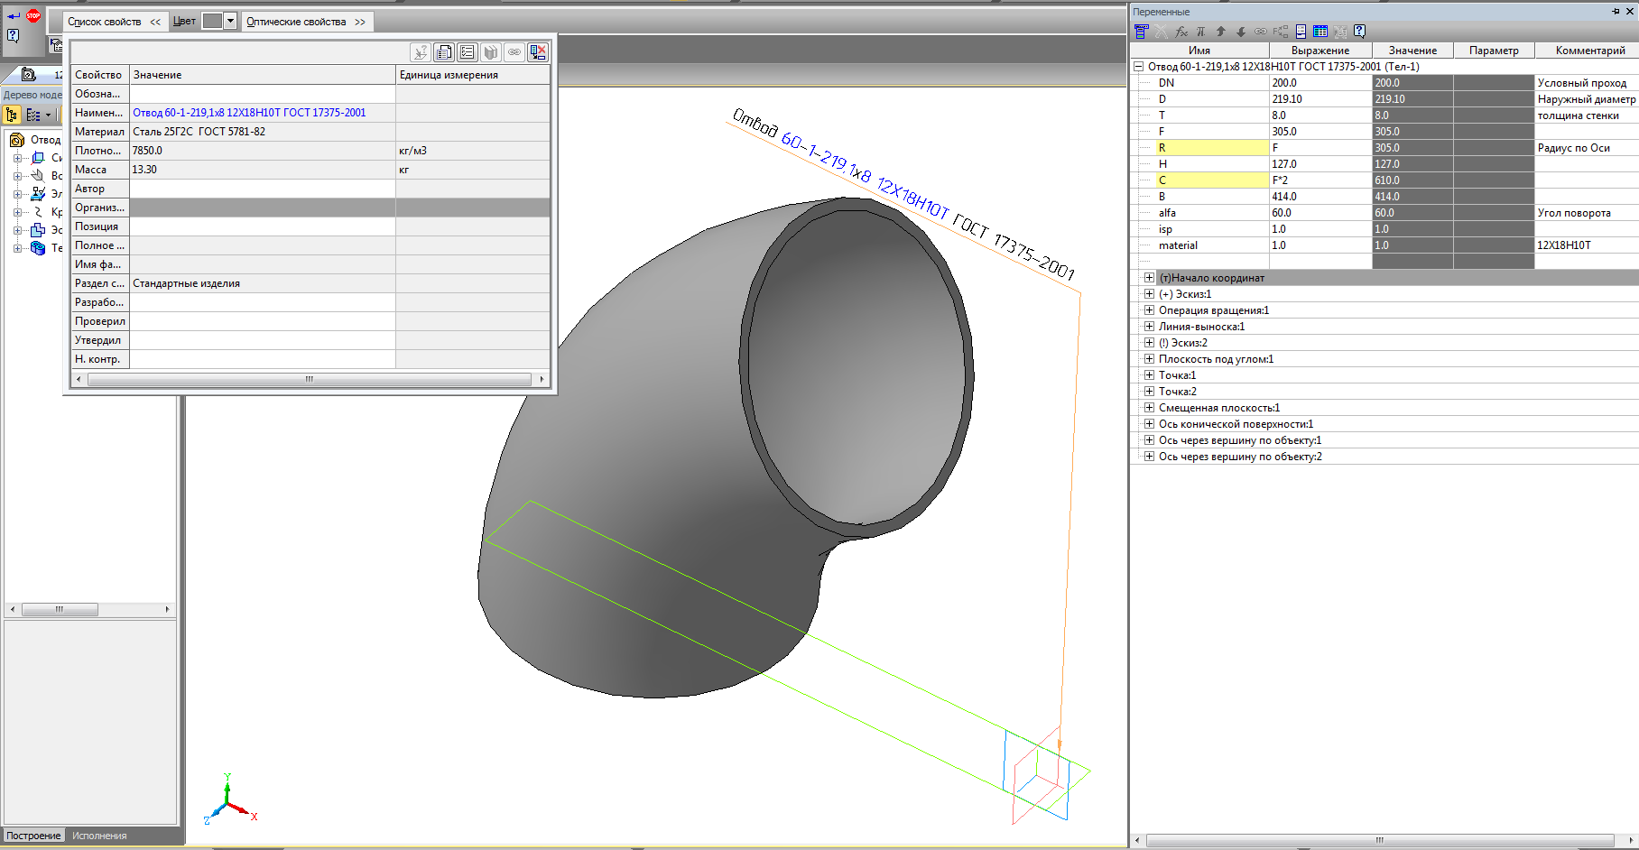
Task: Click the checklist property settings icon
Action: [x=467, y=52]
